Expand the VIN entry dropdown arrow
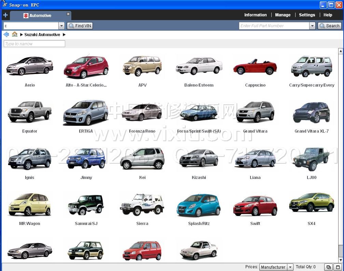 point(61,26)
